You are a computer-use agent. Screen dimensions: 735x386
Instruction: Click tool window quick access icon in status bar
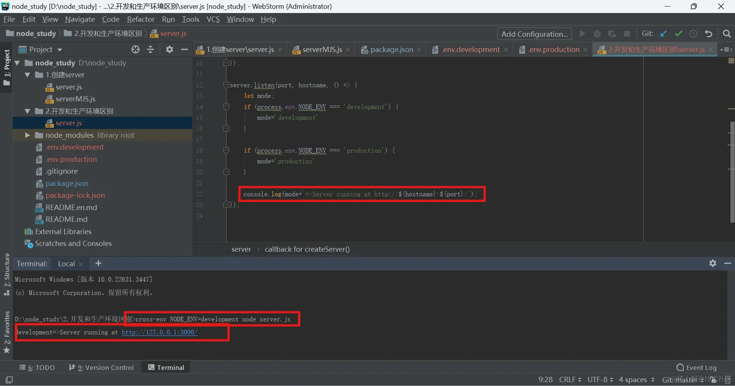[x=9, y=379]
